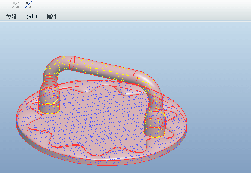Open the 选项 tab
The height and width of the screenshot is (173, 251).
pyautogui.click(x=32, y=16)
